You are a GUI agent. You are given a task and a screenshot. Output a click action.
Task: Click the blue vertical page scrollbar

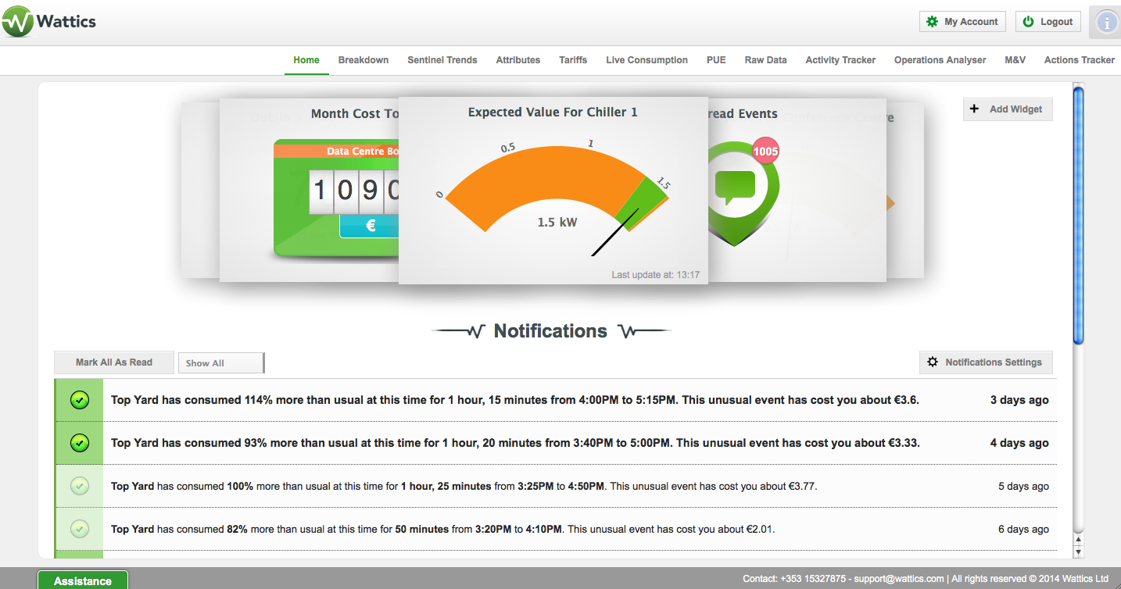1079,215
